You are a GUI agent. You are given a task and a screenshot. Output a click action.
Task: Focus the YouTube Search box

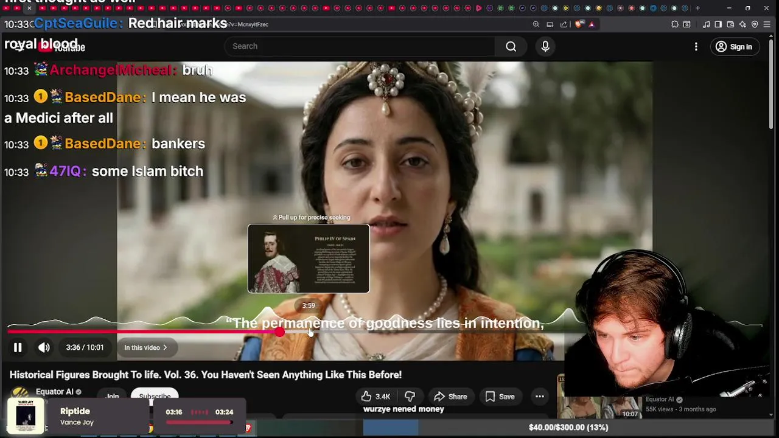point(360,46)
